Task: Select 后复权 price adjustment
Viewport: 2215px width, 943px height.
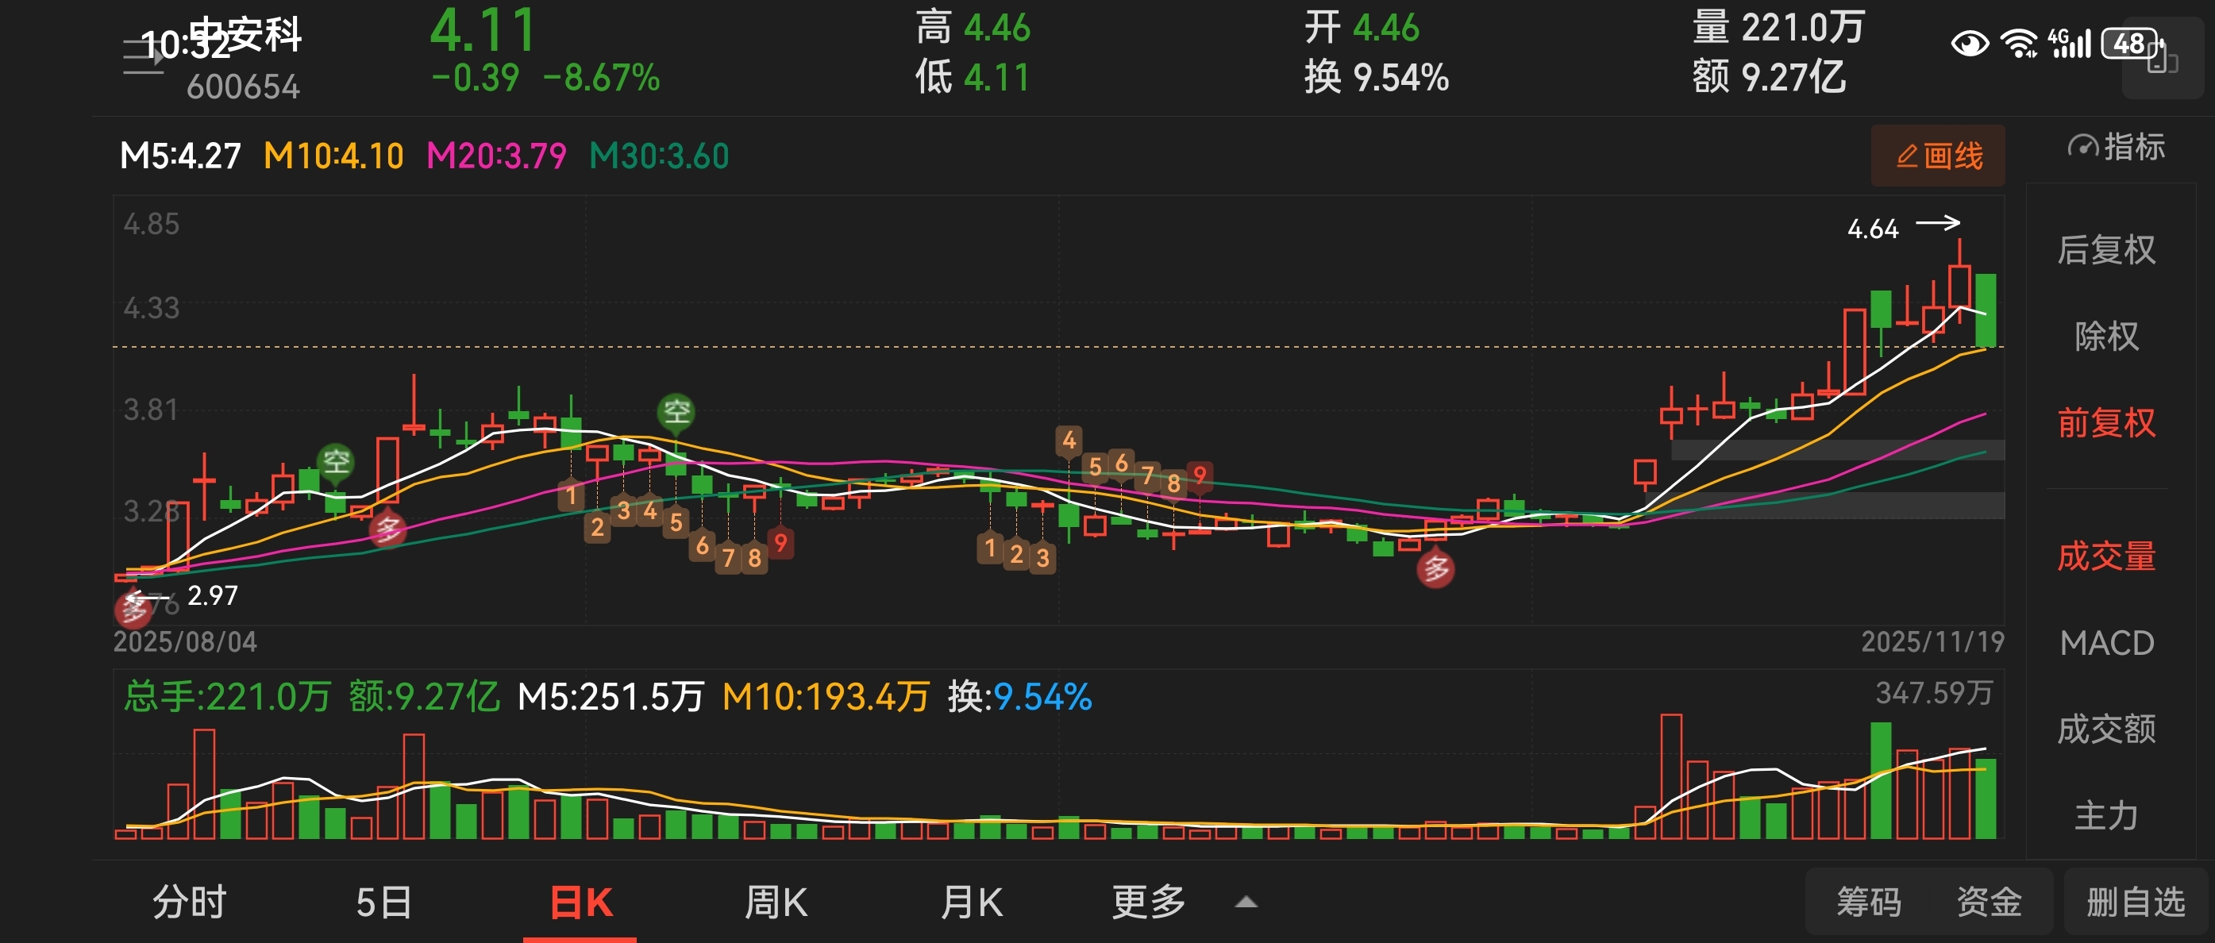Action: (2105, 250)
